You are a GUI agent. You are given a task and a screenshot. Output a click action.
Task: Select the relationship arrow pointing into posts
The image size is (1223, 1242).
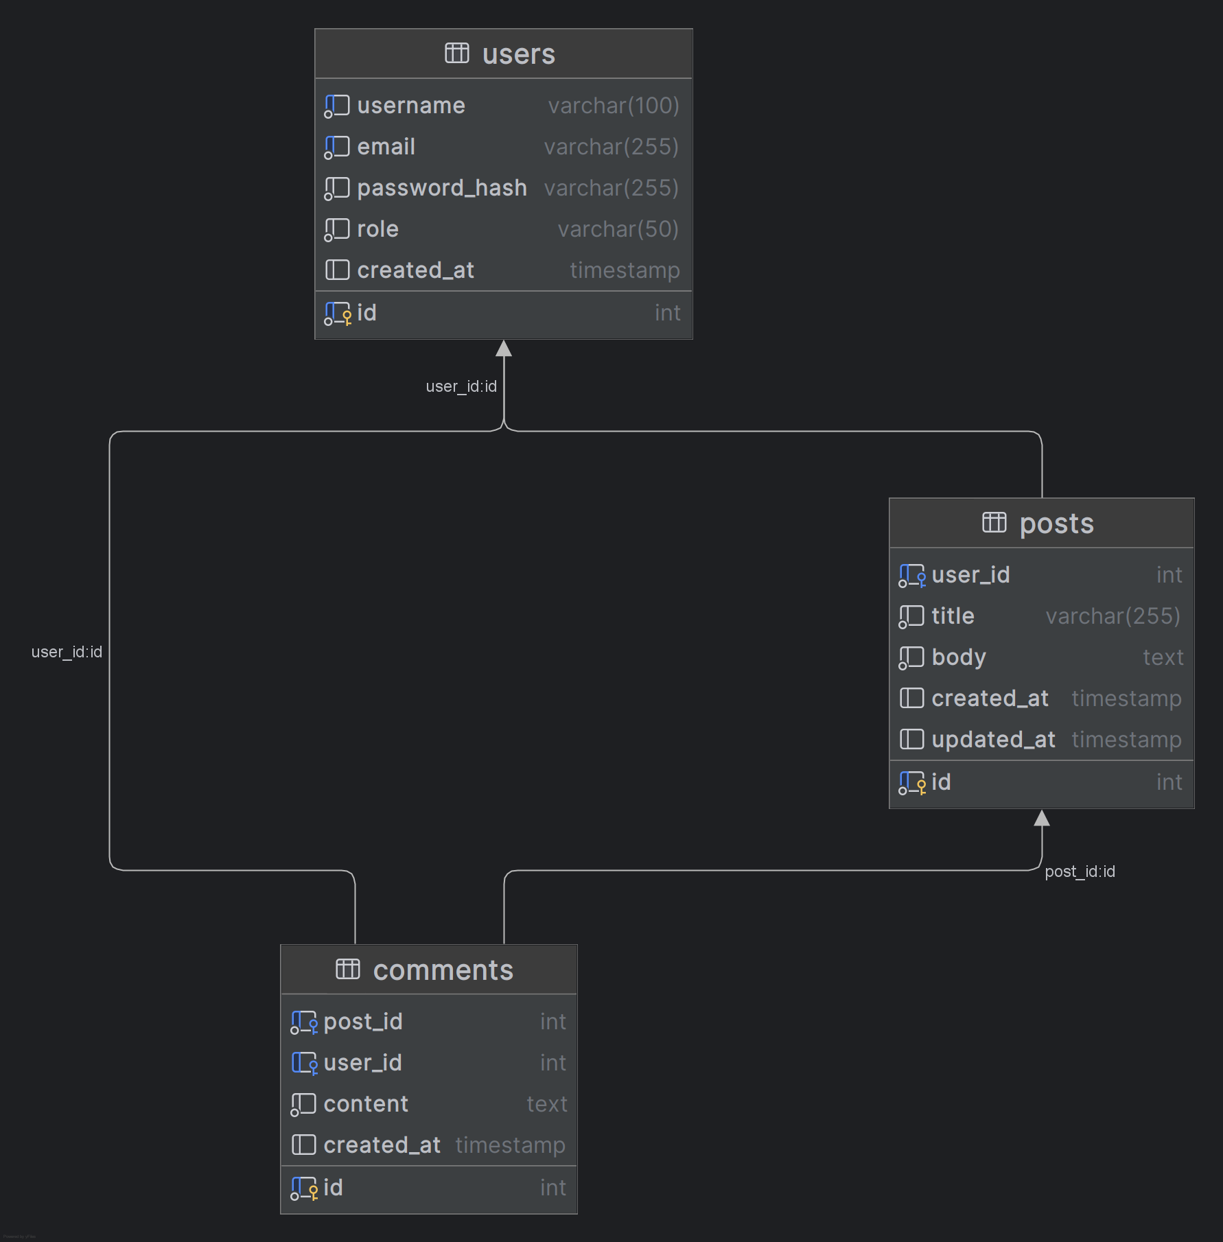1043,817
